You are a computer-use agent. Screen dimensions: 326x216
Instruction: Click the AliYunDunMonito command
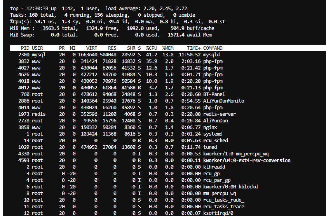(x=224, y=101)
